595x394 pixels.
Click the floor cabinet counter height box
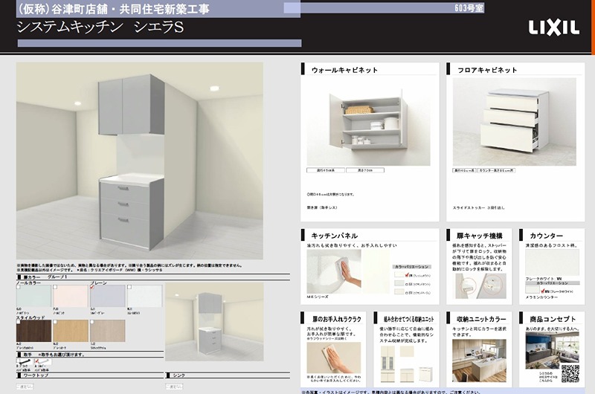(496, 170)
